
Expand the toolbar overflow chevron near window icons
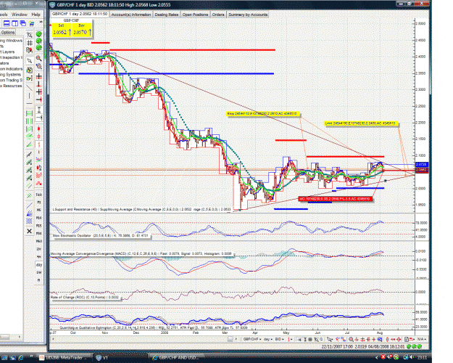(41, 23)
